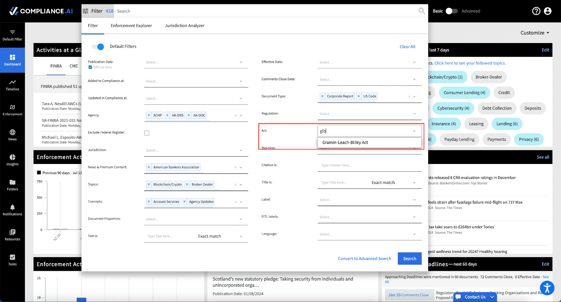This screenshot has width=561, height=302.
Task: Clear all Agency selections
Action: 236,116
